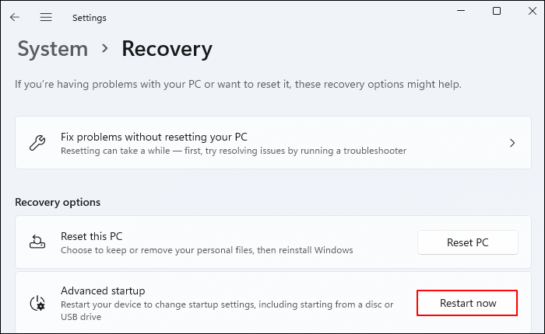Click the Recovery options section heading
This screenshot has width=545, height=334.
click(58, 202)
